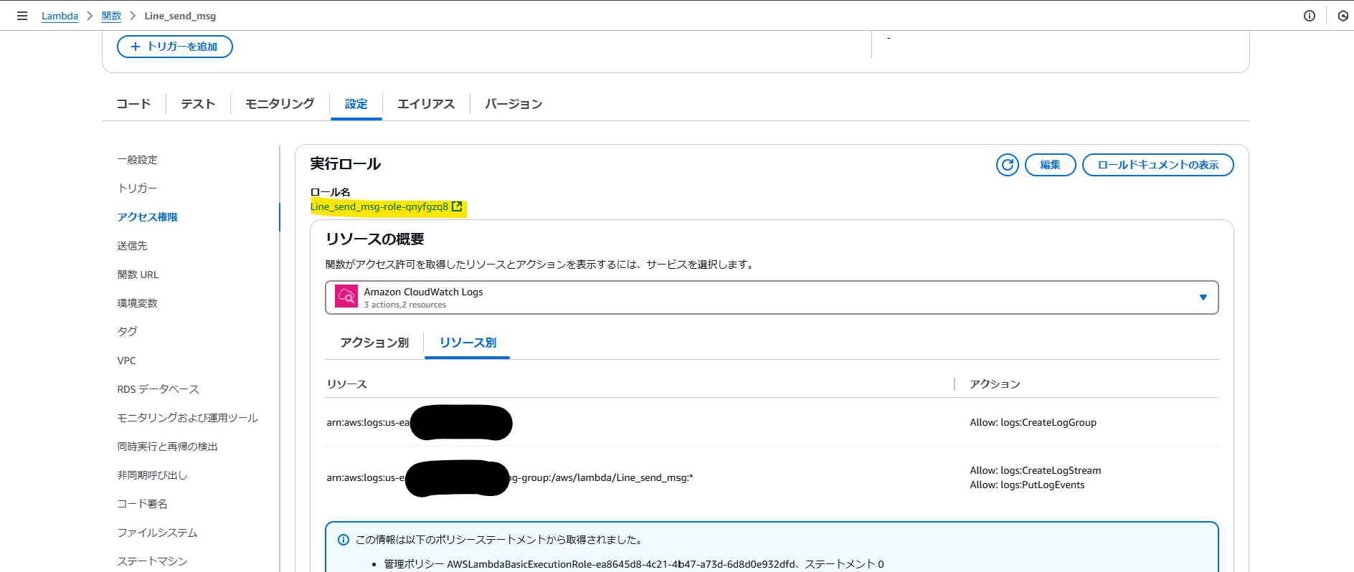Open VPC in the settings sidebar

pos(127,361)
